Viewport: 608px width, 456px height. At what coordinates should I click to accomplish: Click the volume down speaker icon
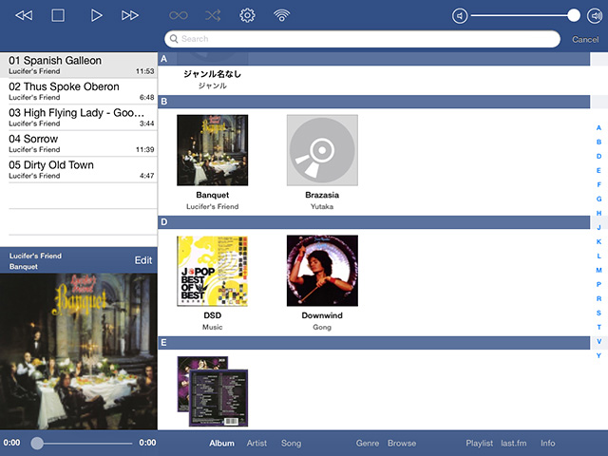460,16
